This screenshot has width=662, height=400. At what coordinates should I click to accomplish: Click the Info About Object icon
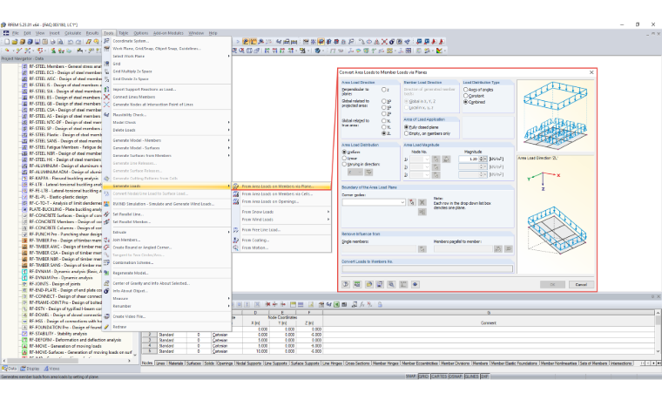point(107,290)
